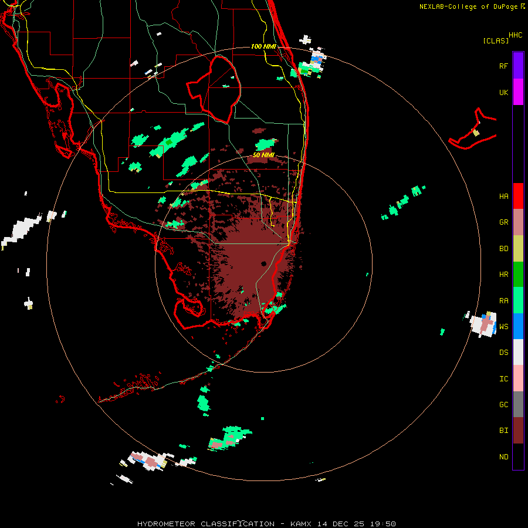Click the black radar site dot in the brown area
This screenshot has height=528, width=528.
pos(263,263)
